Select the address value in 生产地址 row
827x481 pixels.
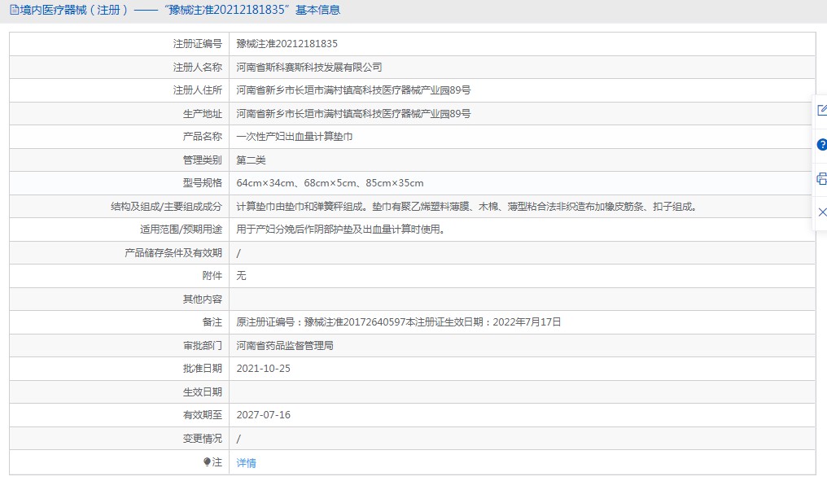[x=353, y=113]
